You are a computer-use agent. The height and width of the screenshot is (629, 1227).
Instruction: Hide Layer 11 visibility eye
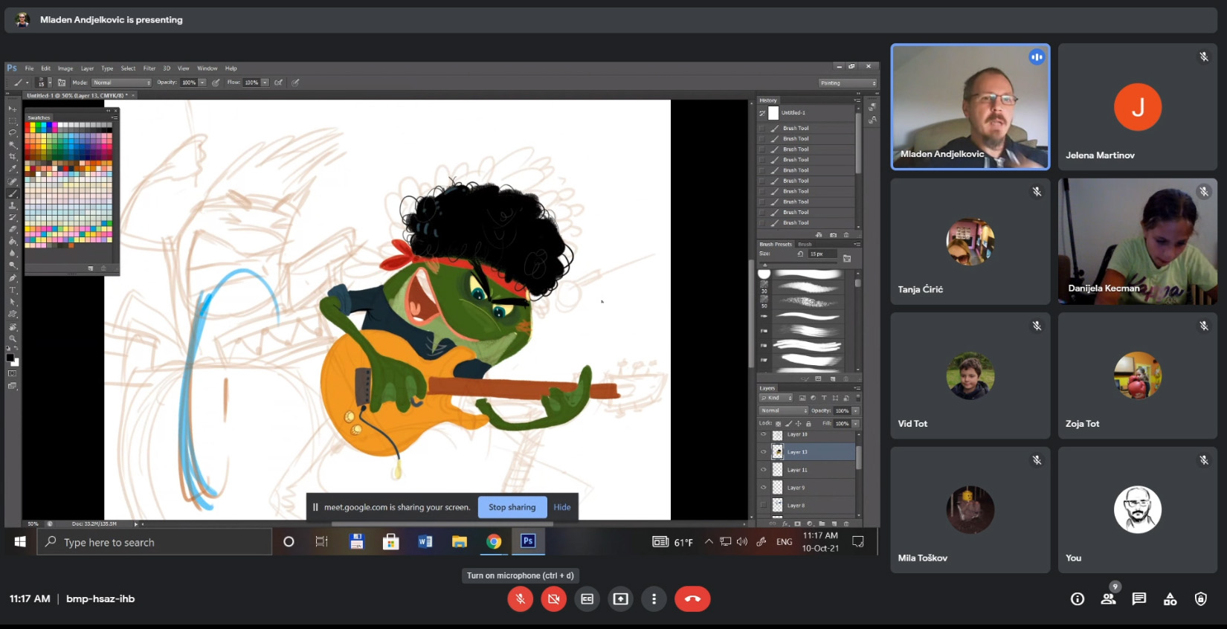tap(763, 469)
